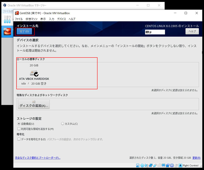204x170 pixels.
Task: Click the 完了(D) done button
Action: [x=24, y=31]
